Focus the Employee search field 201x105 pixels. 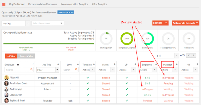click(x=19, y=70)
